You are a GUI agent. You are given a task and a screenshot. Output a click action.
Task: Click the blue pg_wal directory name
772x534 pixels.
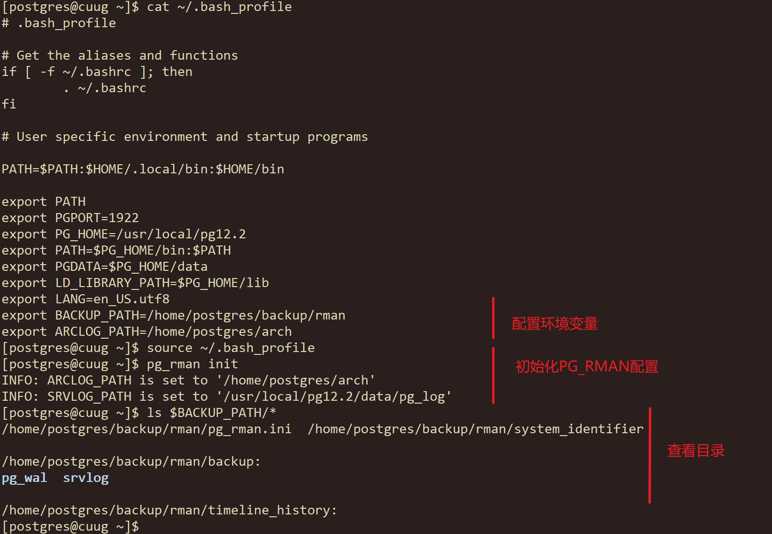[x=24, y=478]
